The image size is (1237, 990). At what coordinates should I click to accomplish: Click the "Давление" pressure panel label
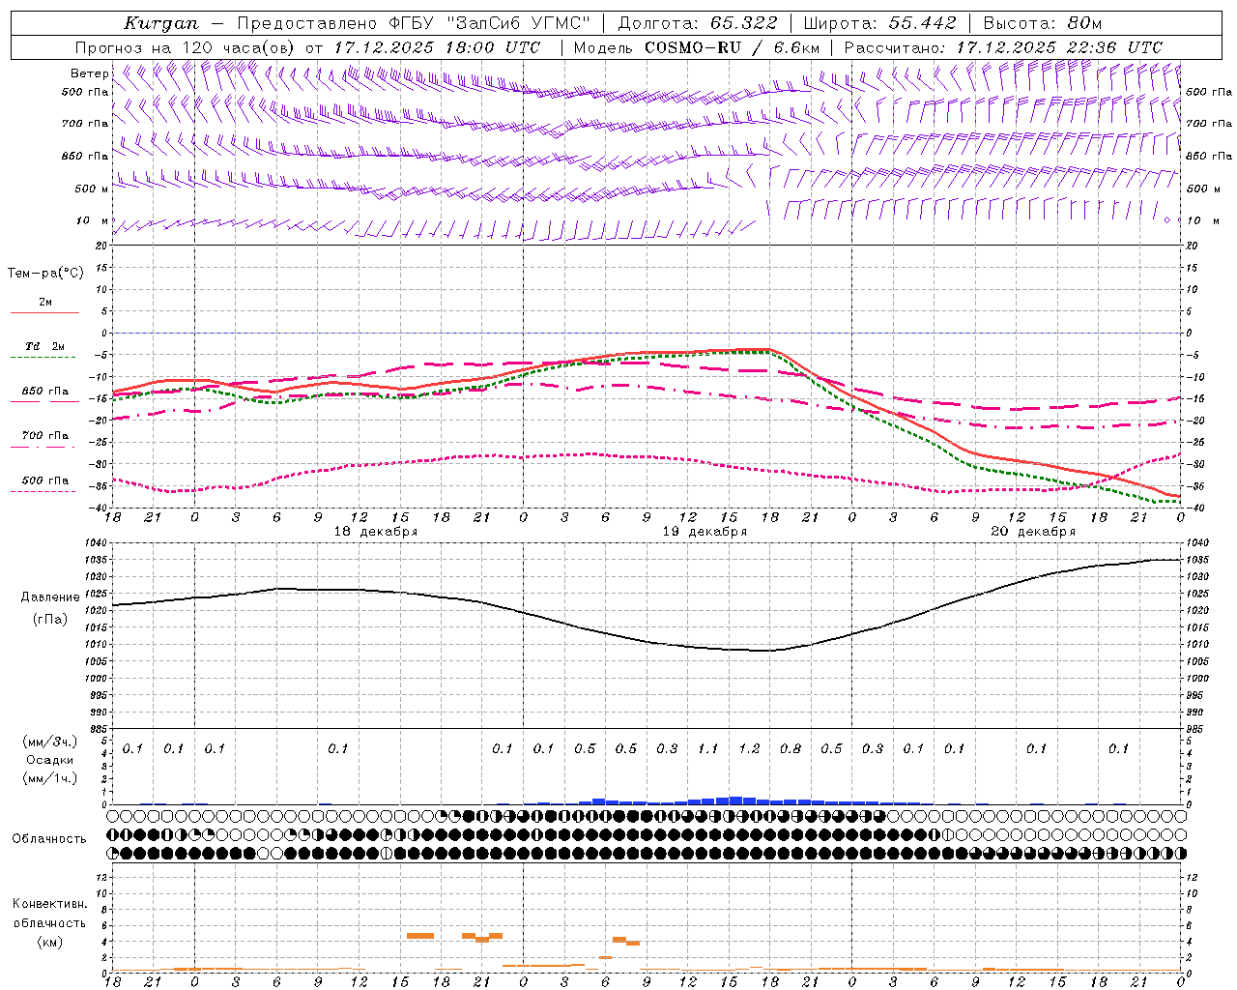[49, 597]
